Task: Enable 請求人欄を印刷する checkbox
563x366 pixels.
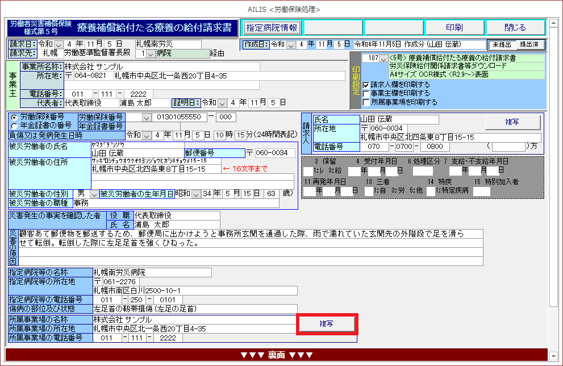Action: tap(366, 85)
